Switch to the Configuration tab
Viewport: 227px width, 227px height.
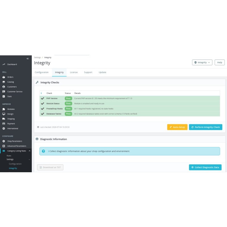tap(41, 72)
